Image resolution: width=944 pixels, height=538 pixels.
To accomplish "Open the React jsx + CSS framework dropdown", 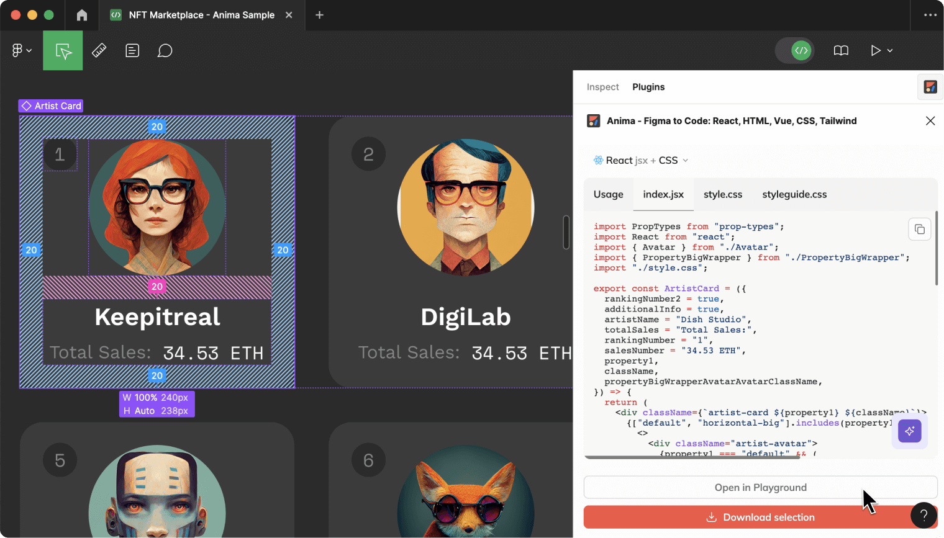I will click(x=641, y=160).
